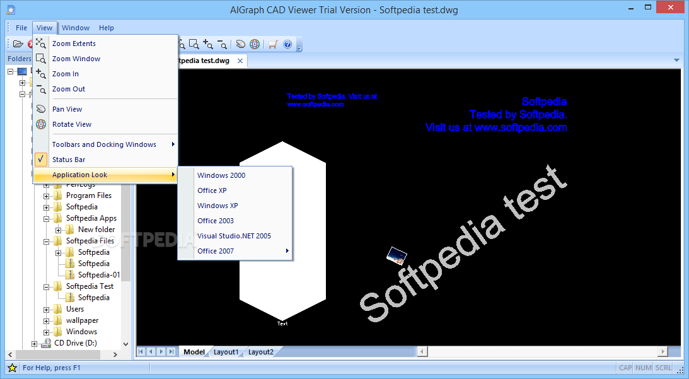Expand the New folder node
689x379 pixels.
click(x=58, y=230)
